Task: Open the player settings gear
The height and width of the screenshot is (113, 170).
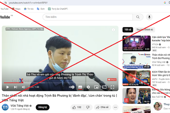Action: coord(88,87)
